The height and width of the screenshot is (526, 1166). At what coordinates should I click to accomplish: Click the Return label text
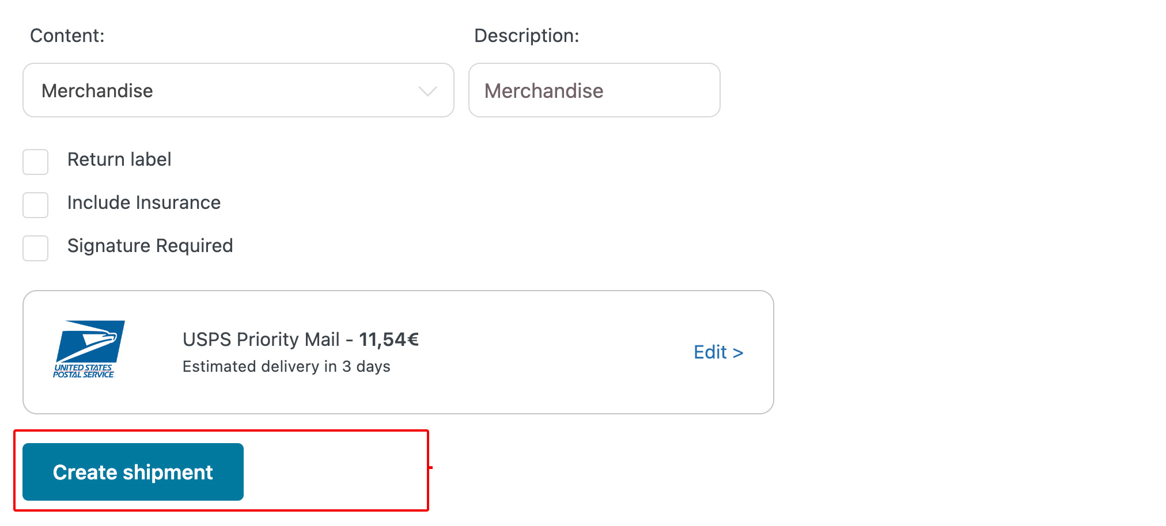(x=119, y=159)
